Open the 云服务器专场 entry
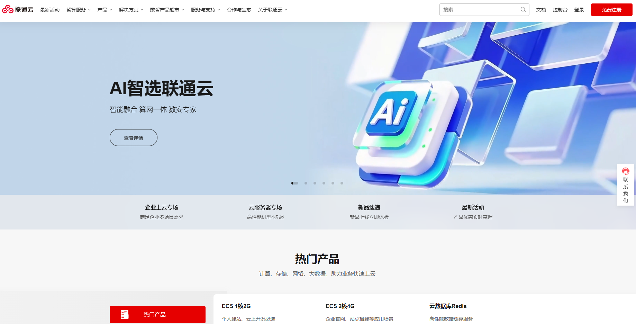 [265, 212]
